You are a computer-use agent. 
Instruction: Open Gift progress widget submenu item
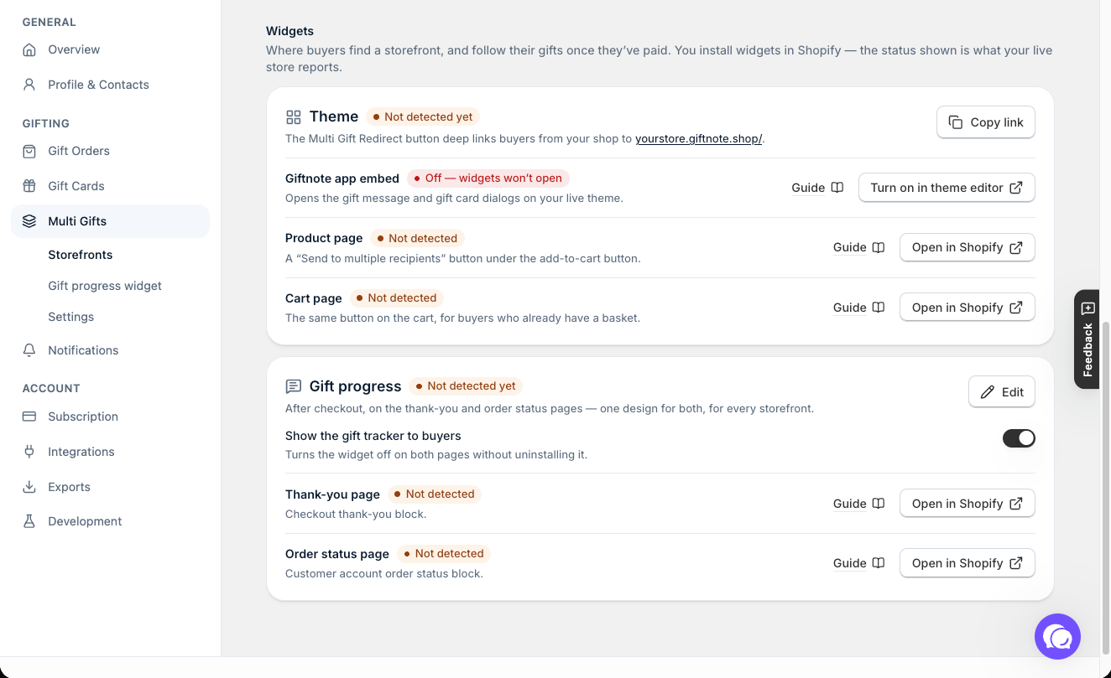point(105,286)
